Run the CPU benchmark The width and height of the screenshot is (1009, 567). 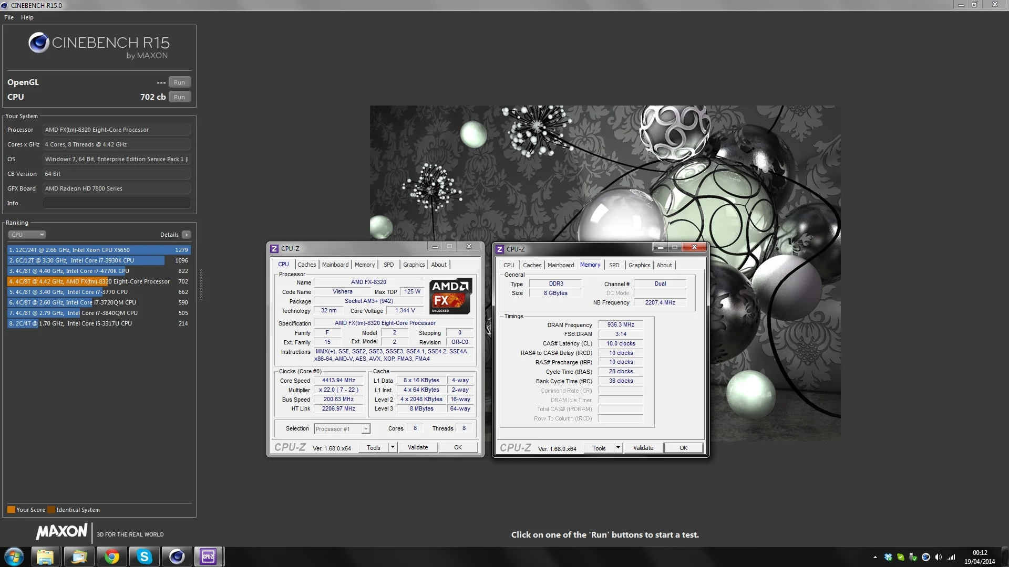point(180,97)
